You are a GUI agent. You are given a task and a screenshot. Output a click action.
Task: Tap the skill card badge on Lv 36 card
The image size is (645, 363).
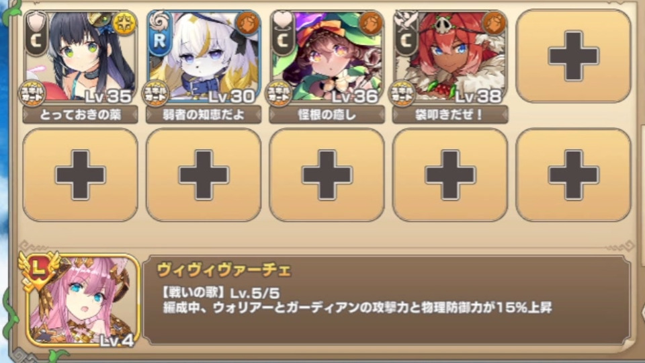(279, 94)
